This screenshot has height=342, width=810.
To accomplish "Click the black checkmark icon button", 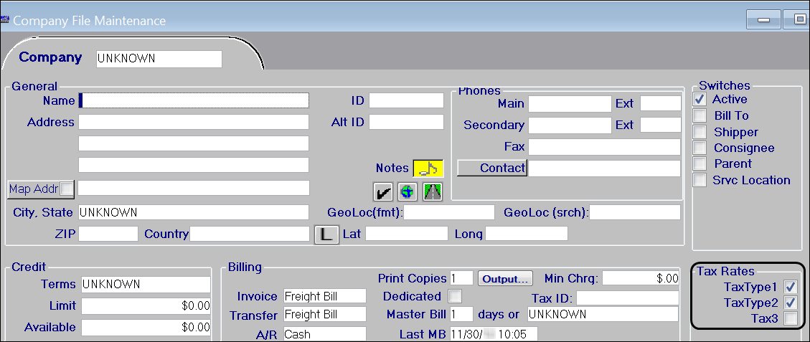I will tap(383, 191).
